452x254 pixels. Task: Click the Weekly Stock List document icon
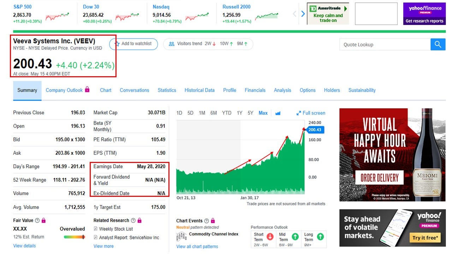96,229
